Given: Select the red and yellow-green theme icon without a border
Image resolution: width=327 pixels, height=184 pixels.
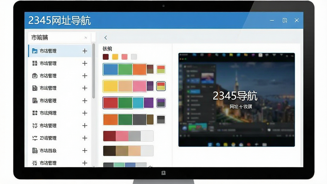Looking at the screenshot, I should click(161, 69).
